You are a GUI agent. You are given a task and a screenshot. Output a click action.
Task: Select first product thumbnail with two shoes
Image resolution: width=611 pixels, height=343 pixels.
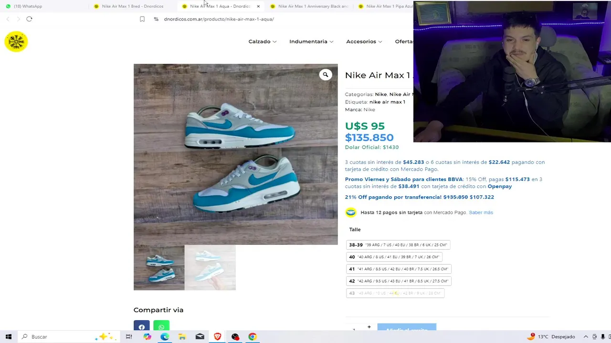159,267
